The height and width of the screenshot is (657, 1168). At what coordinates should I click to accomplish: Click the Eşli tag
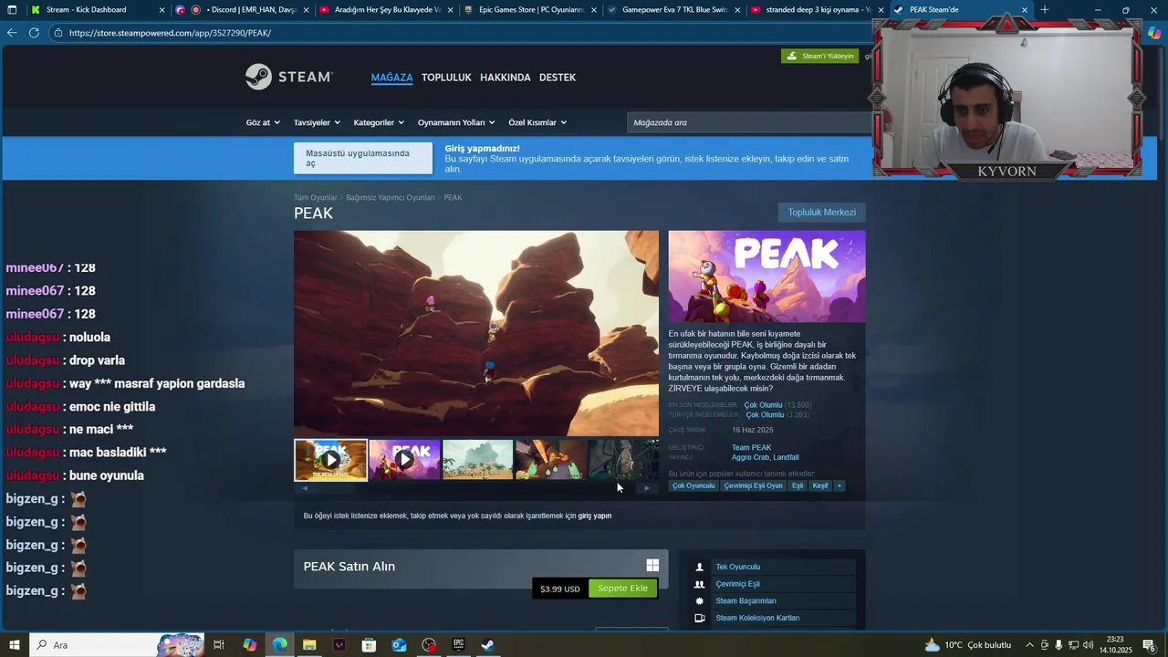point(798,485)
